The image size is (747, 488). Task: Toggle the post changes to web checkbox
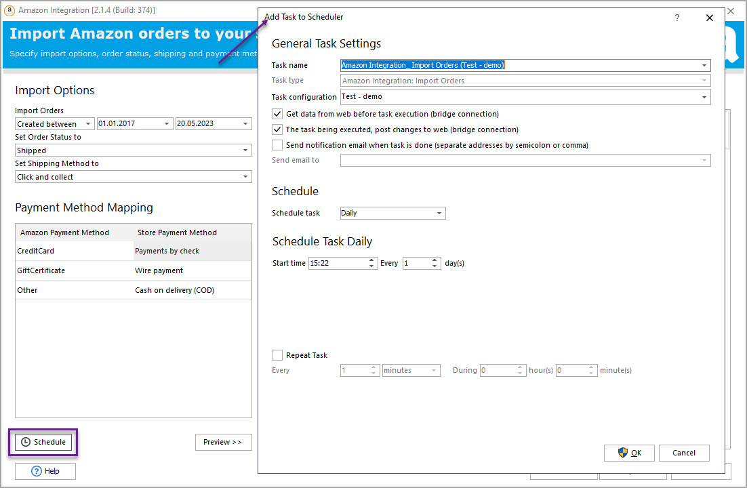pos(277,129)
